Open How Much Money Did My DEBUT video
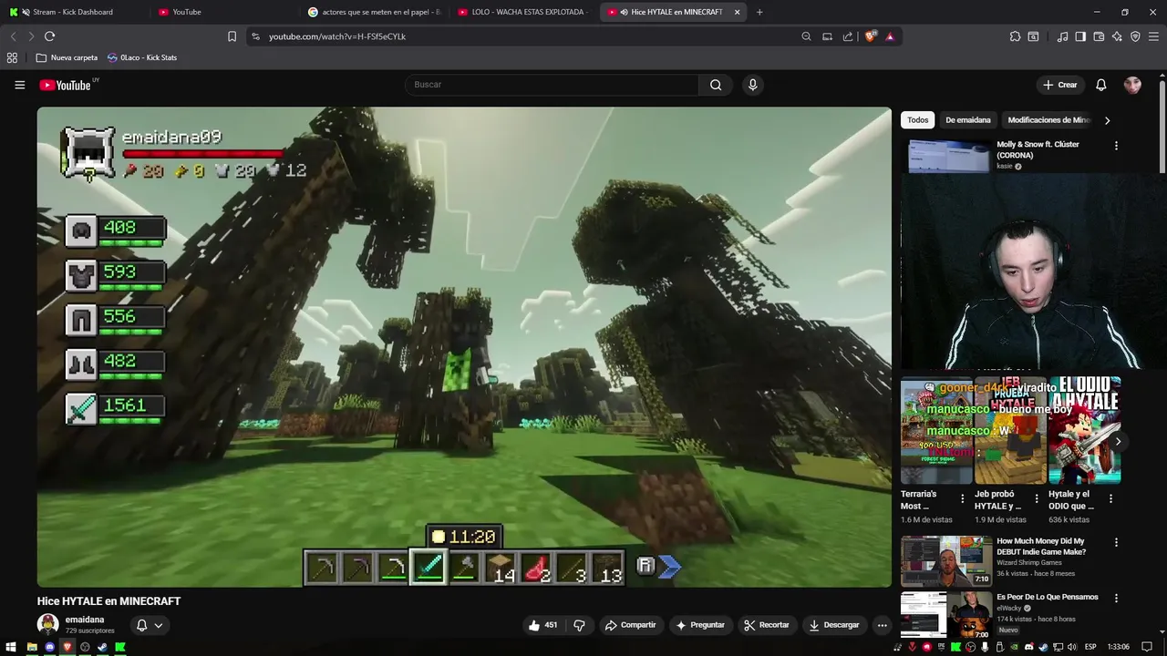This screenshot has width=1167, height=656. (1040, 547)
